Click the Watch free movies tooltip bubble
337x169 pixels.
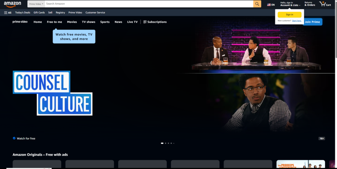click(x=74, y=36)
